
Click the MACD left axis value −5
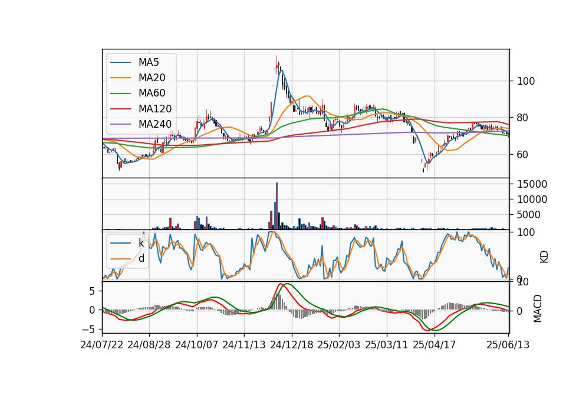[88, 330]
